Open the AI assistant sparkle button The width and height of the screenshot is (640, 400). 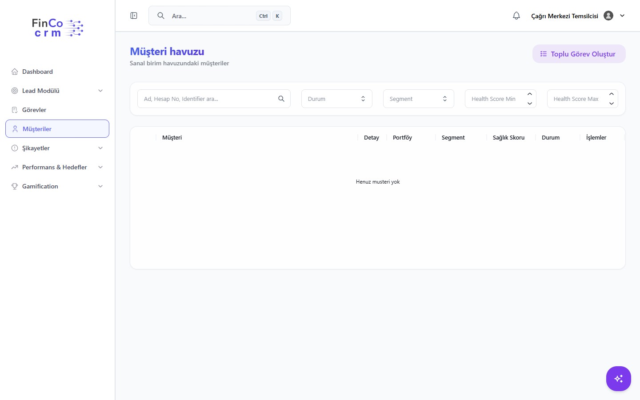pos(619,379)
